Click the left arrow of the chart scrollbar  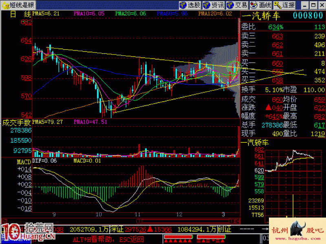click(4, 221)
